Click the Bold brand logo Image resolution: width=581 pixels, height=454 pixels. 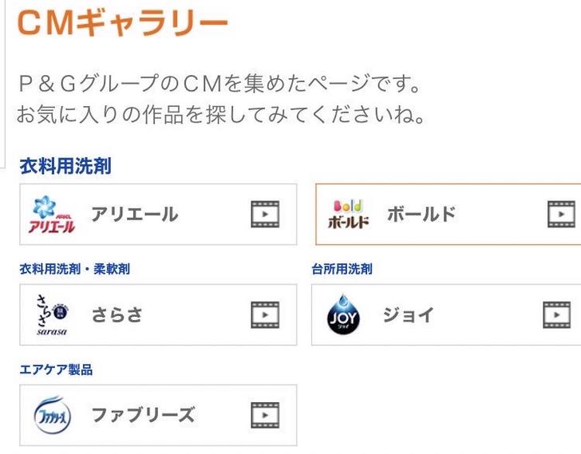(x=349, y=215)
